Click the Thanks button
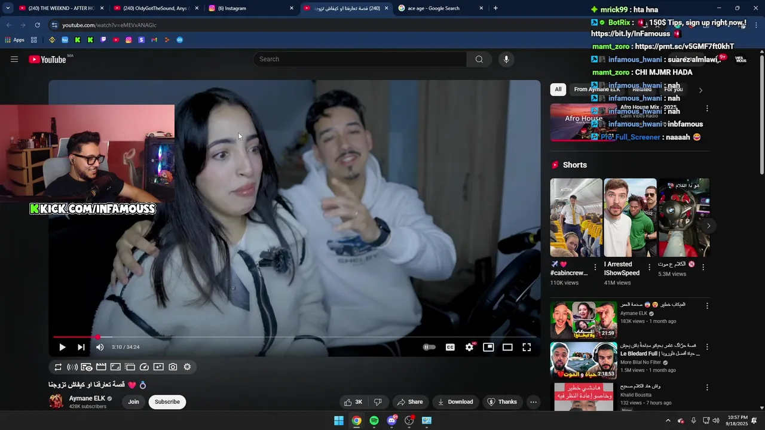The height and width of the screenshot is (430, 765). [502, 402]
